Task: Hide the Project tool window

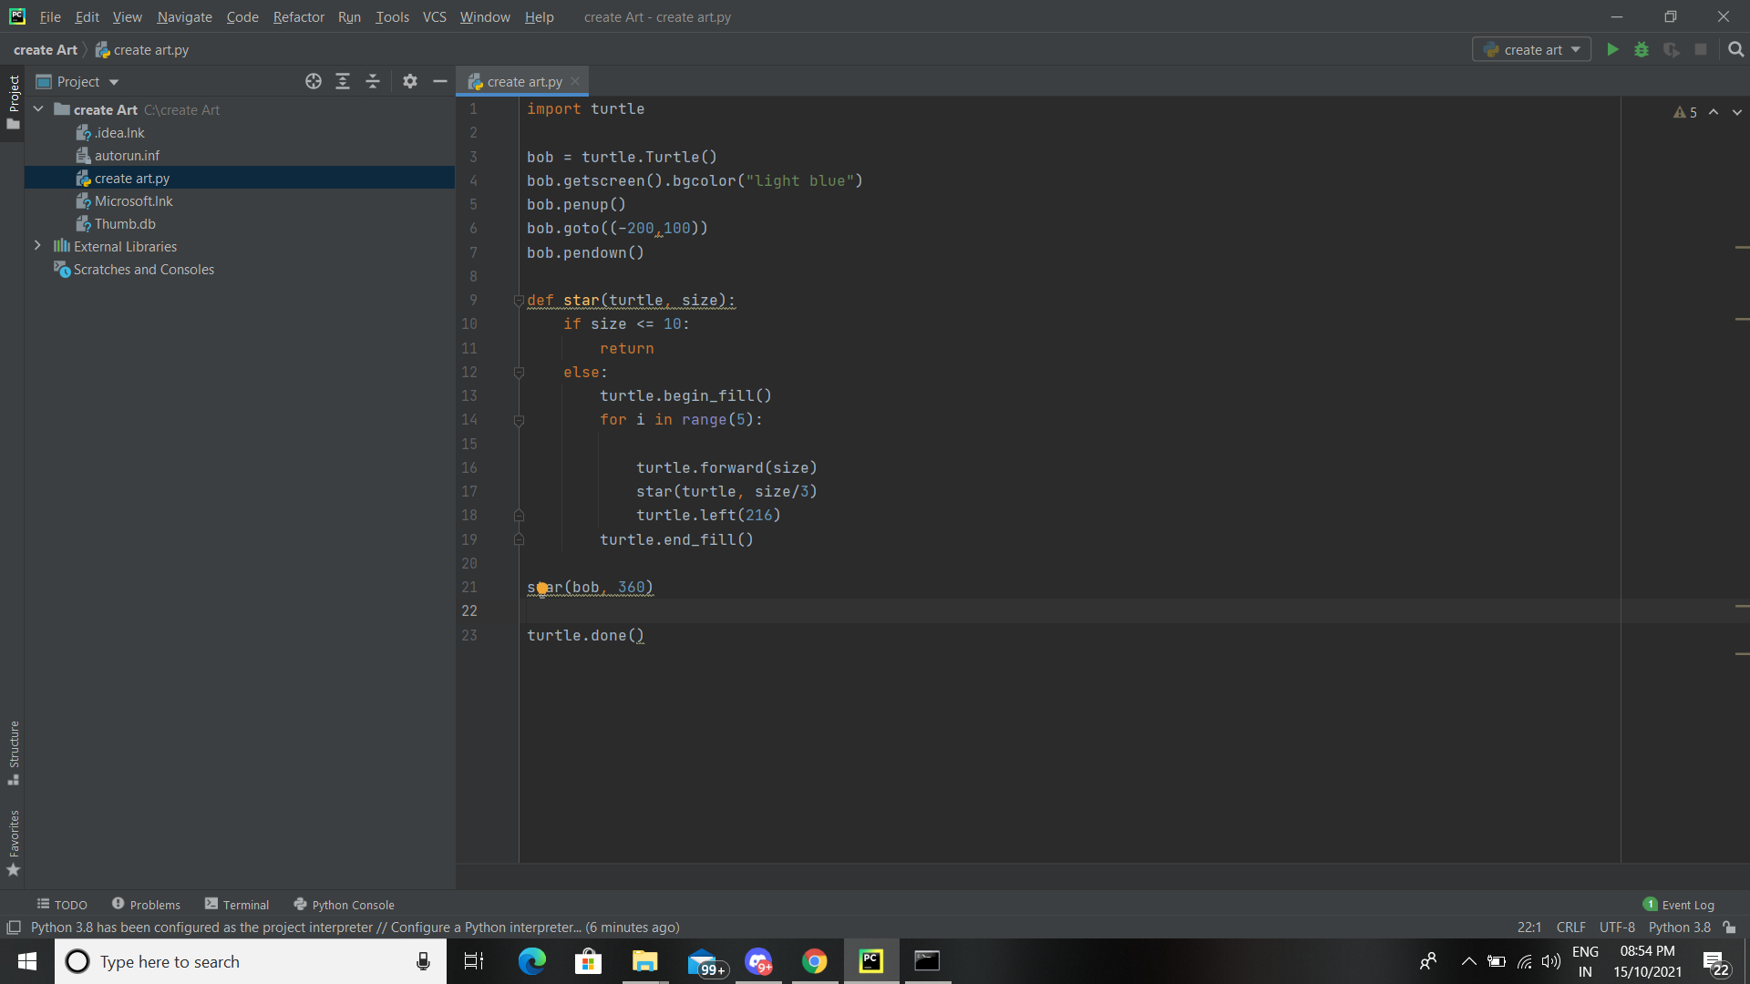Action: [x=440, y=82]
